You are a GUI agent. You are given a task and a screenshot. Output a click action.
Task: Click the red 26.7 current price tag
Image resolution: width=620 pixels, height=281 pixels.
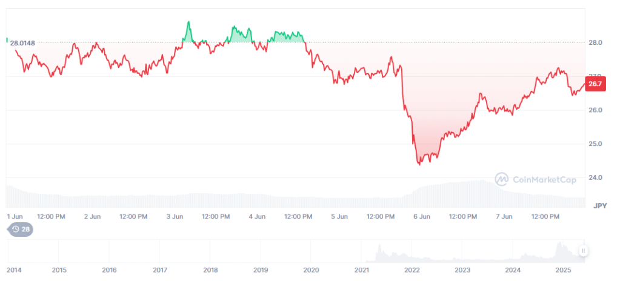click(x=595, y=84)
